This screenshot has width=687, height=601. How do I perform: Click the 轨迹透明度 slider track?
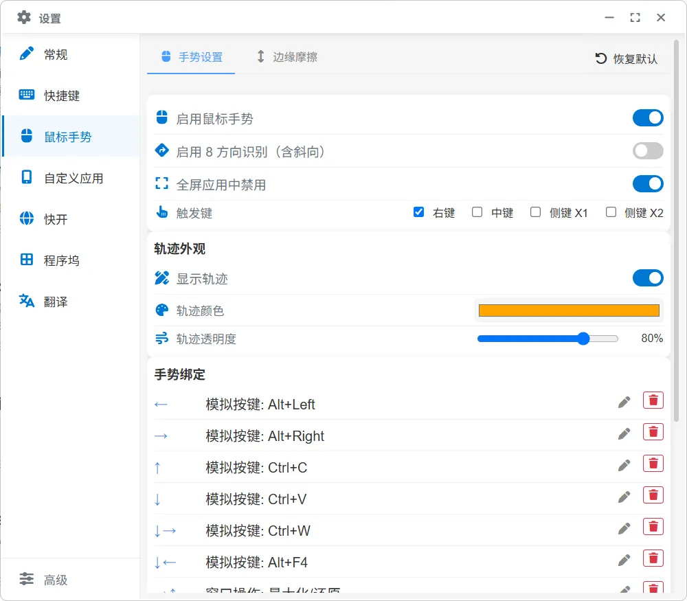pyautogui.click(x=548, y=339)
